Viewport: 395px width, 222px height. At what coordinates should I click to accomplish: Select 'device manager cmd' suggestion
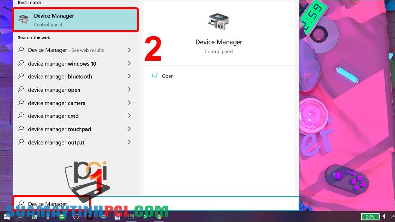pos(76,116)
